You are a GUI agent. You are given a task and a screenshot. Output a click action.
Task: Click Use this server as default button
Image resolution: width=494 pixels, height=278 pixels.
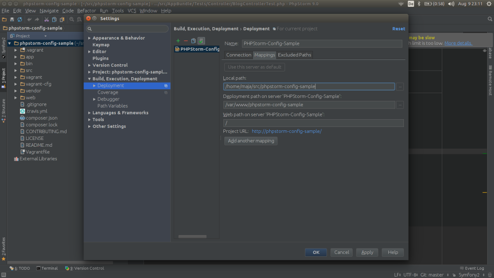[x=255, y=67]
